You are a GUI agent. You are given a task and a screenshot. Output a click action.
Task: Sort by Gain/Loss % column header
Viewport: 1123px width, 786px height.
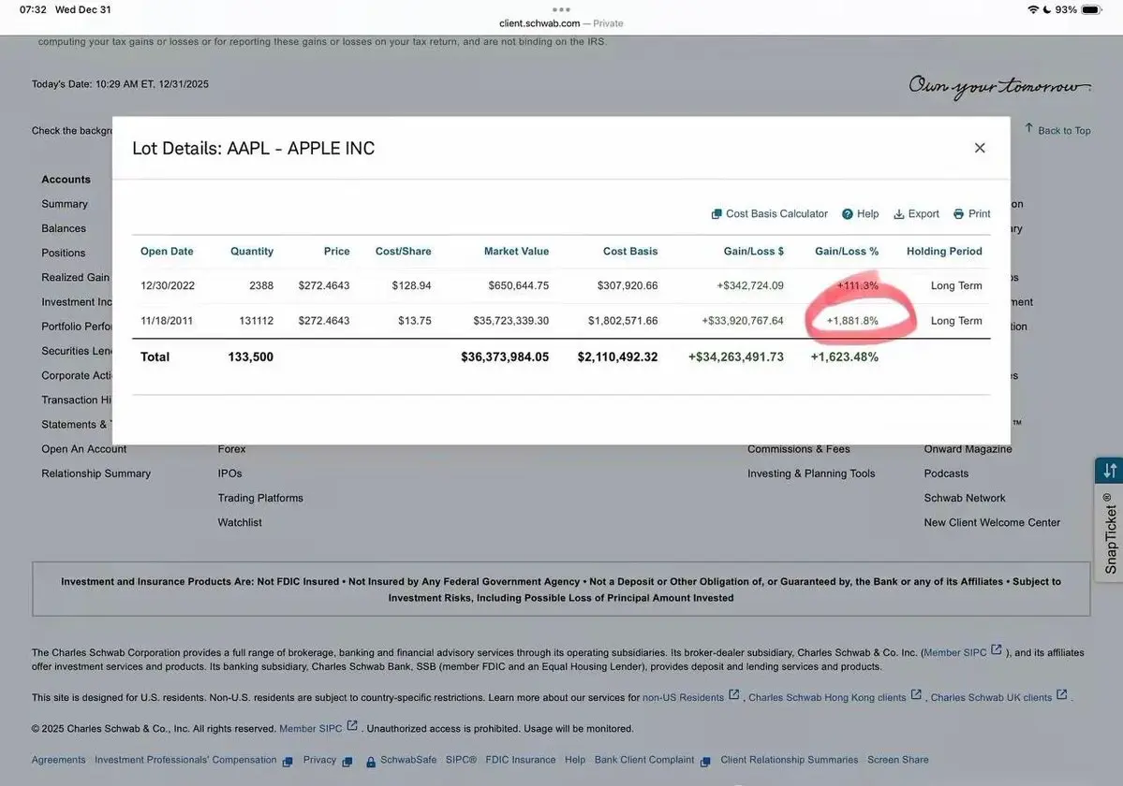click(x=847, y=251)
